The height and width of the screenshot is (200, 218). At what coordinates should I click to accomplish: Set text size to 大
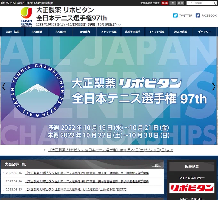[173, 3]
